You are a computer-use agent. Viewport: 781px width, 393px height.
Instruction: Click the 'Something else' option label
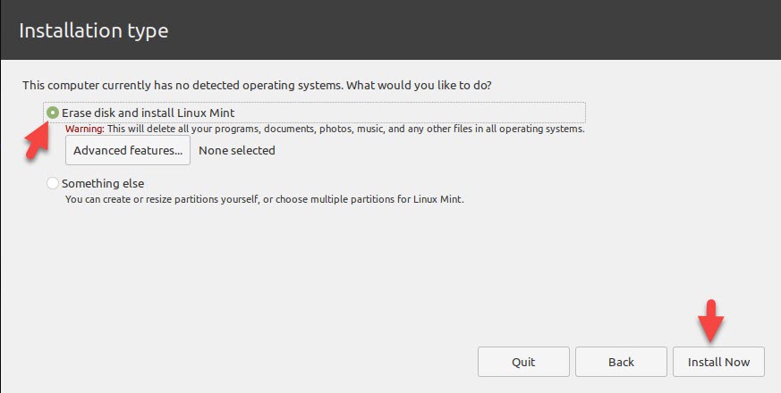(103, 183)
